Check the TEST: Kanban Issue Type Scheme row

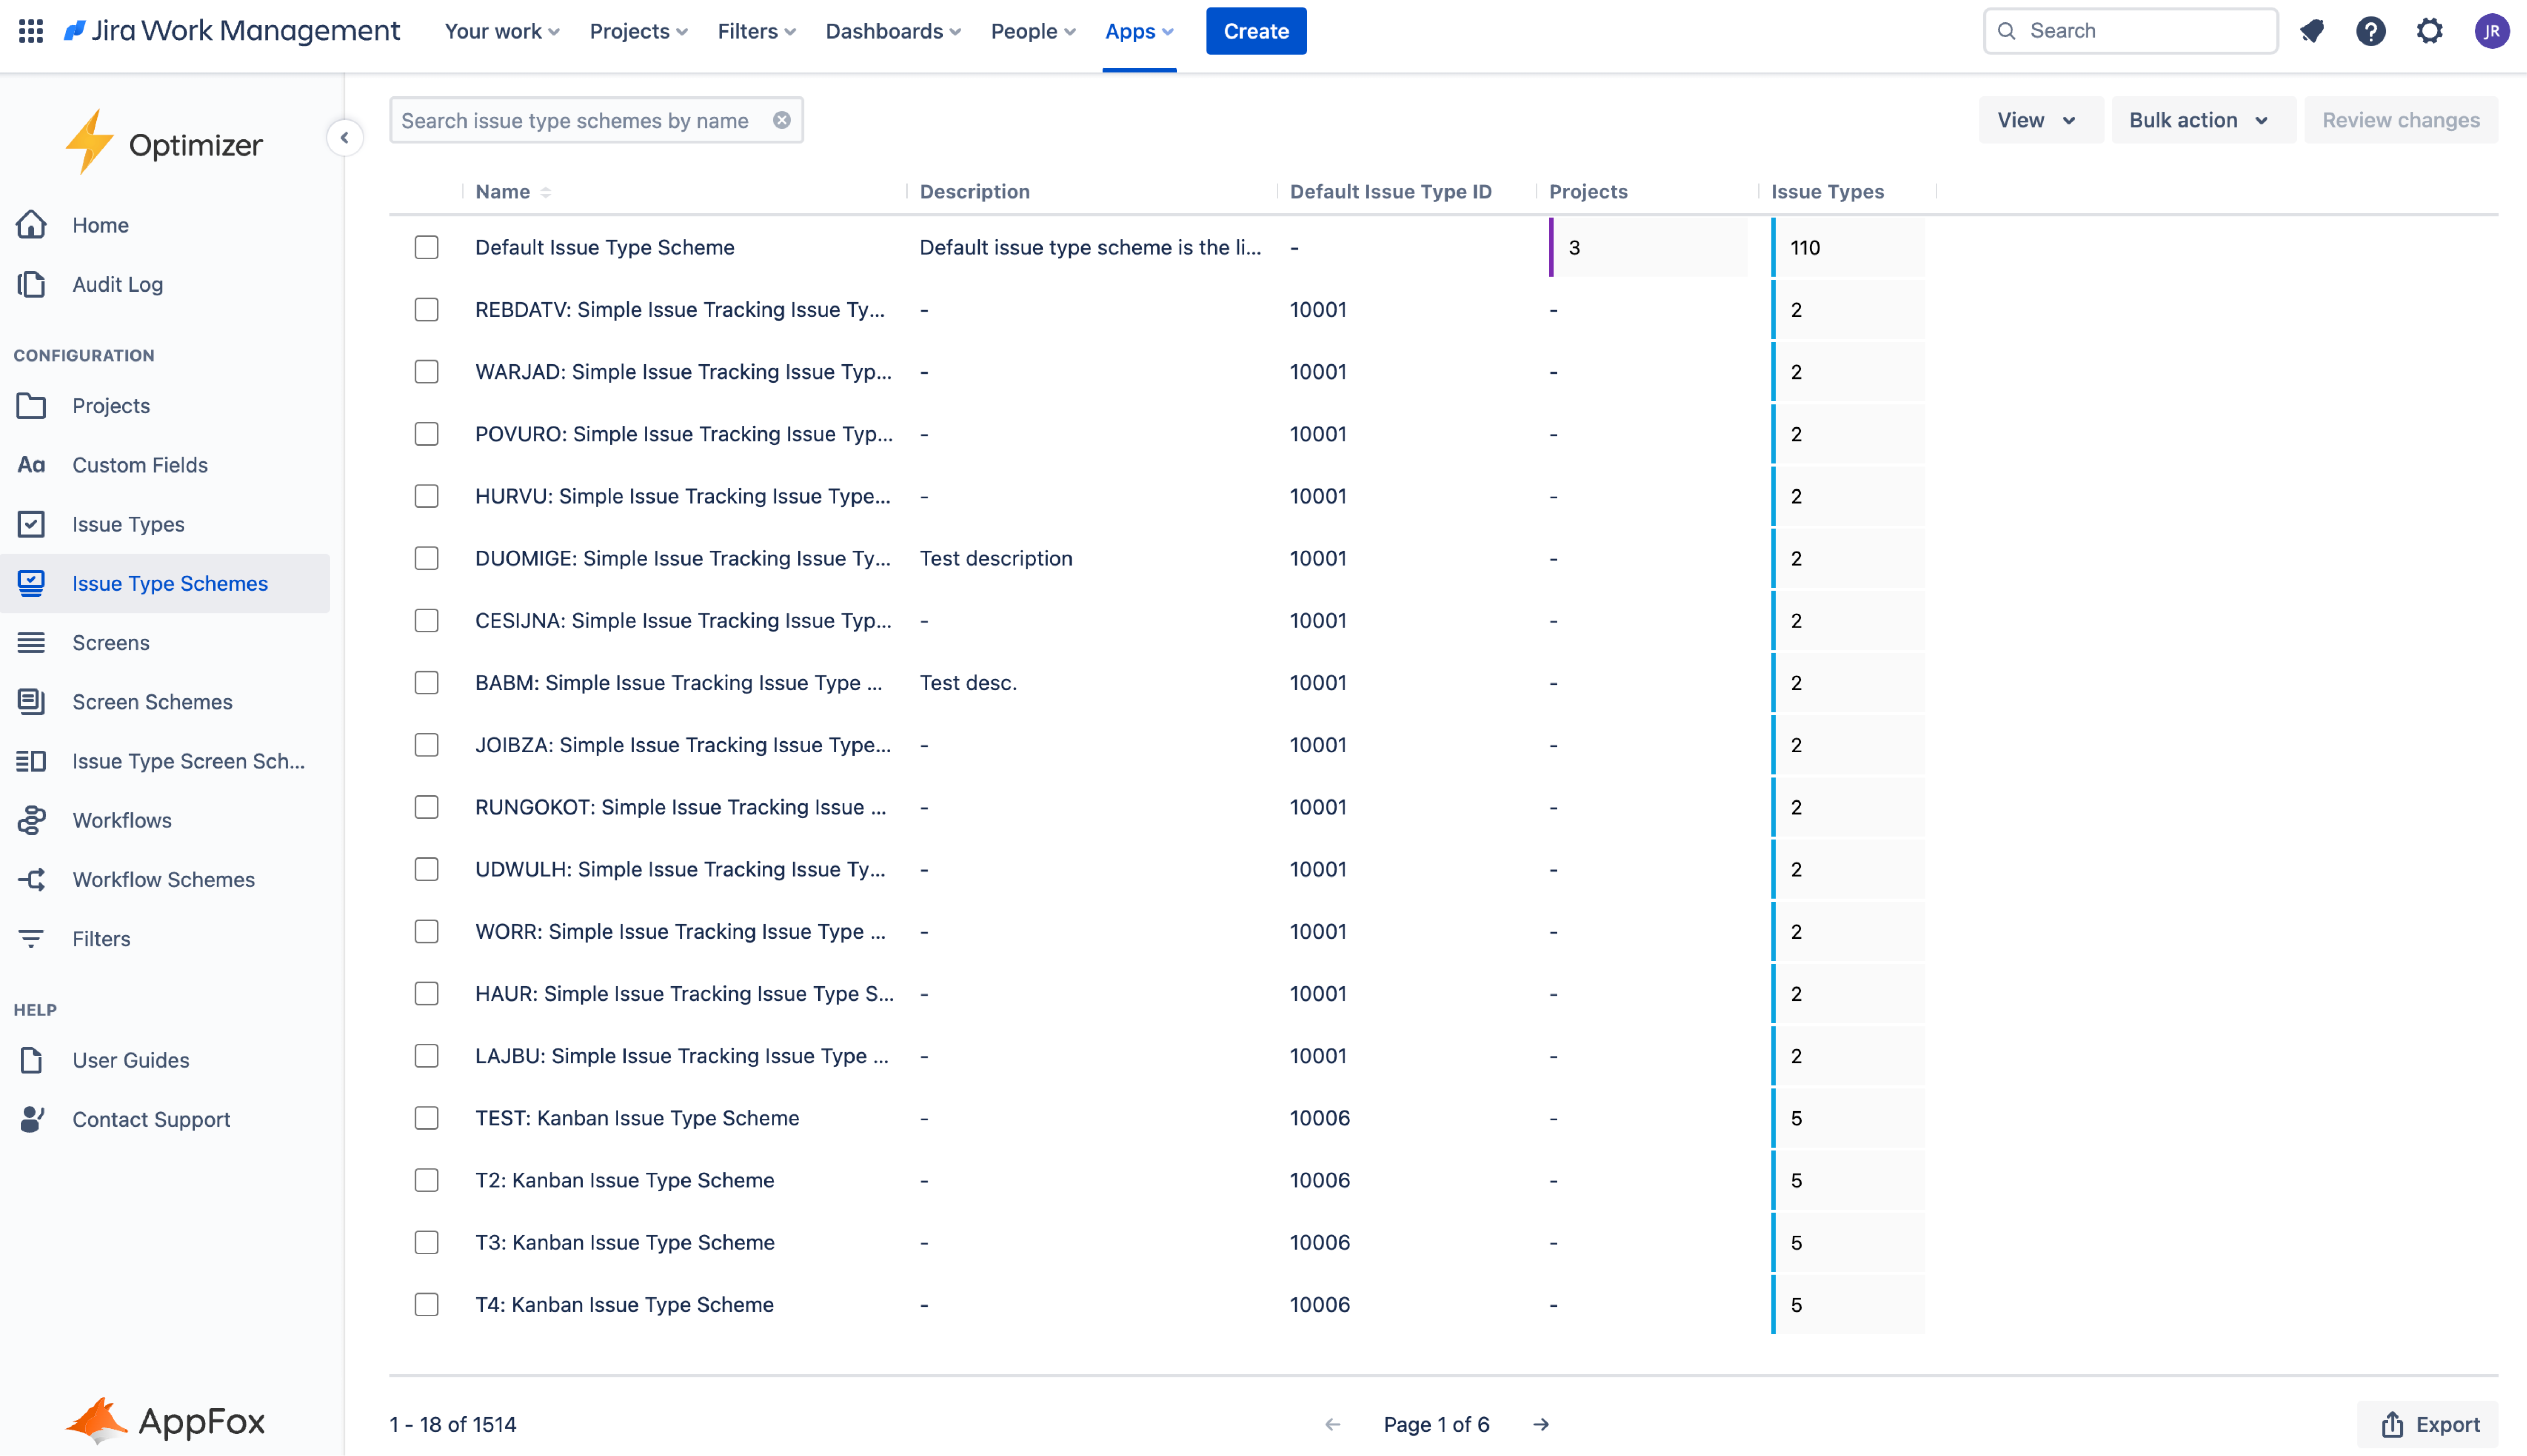[x=427, y=1118]
